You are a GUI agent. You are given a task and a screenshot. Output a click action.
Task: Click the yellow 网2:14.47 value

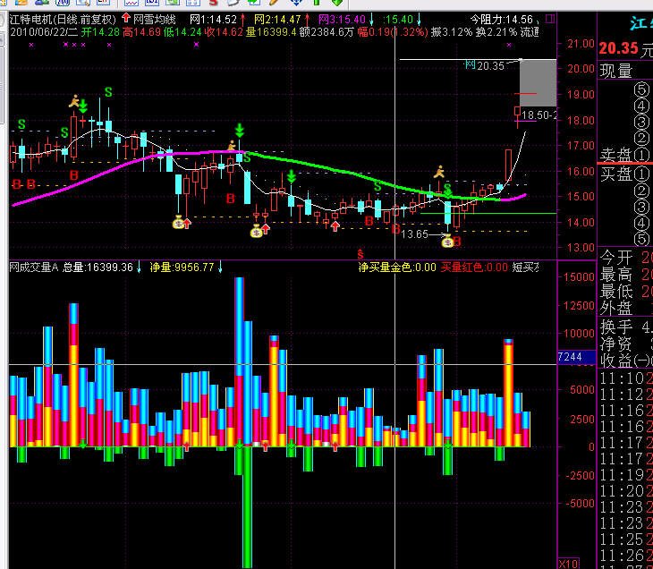[277, 20]
